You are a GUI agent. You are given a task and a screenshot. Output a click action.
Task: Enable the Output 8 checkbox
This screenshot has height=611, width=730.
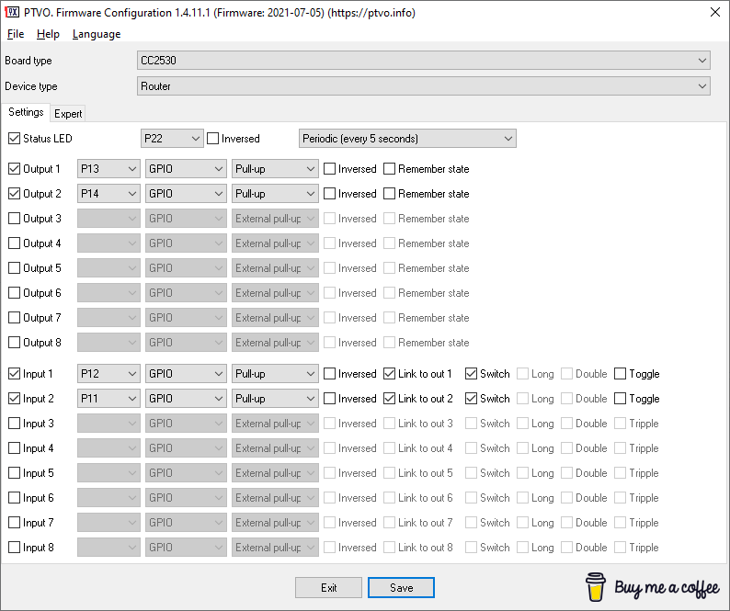[x=15, y=343]
